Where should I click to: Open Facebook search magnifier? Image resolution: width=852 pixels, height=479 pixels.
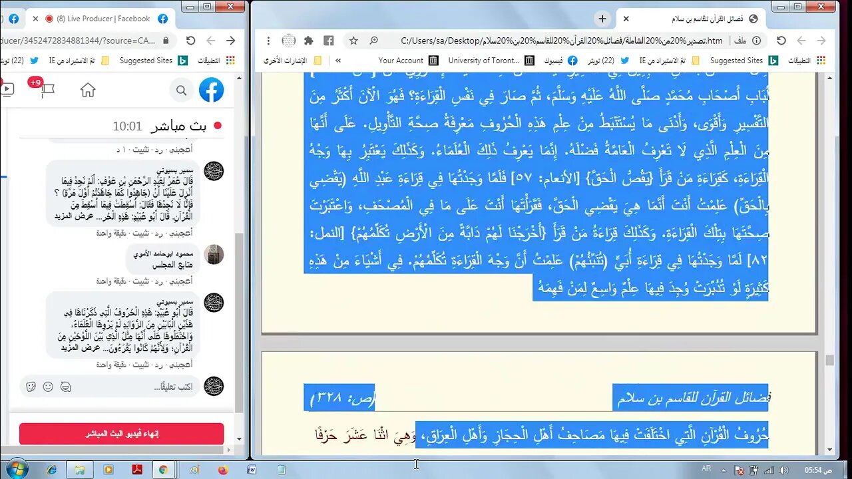point(181,90)
